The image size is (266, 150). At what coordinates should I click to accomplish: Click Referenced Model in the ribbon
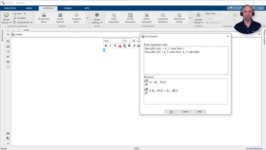pos(179,18)
